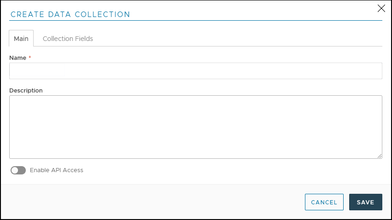The image size is (392, 220).
Task: Click into the Name text field
Action: [x=195, y=71]
